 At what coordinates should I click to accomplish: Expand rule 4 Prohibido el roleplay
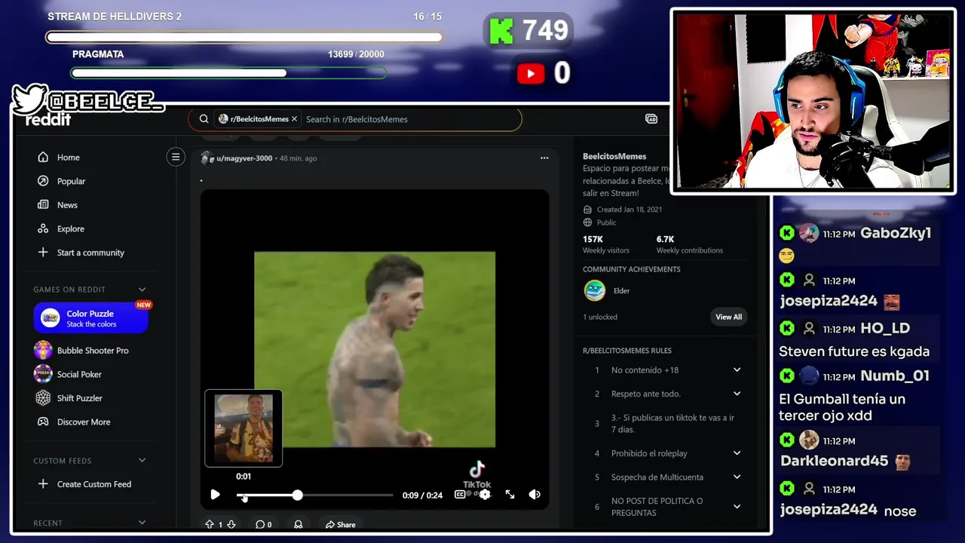click(x=737, y=453)
